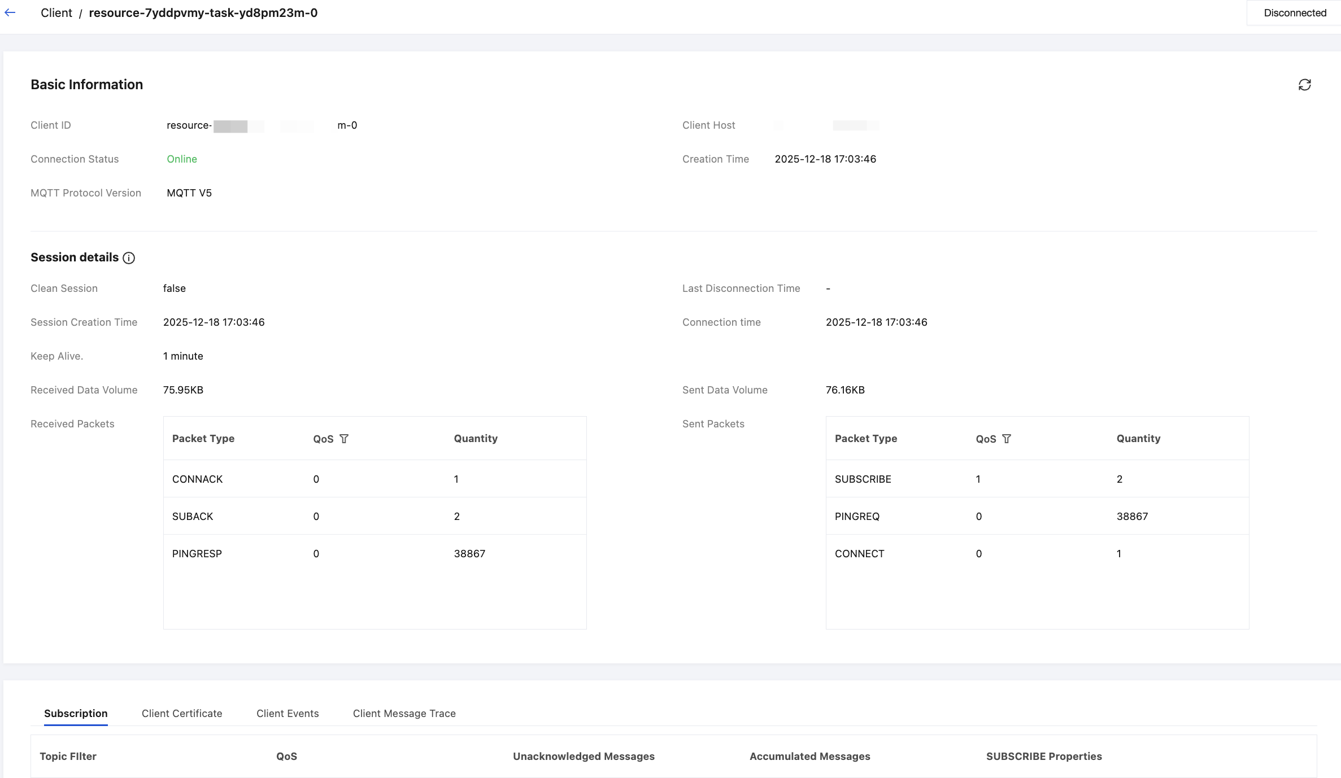Click the Disconnected button
The width and height of the screenshot is (1341, 778).
[x=1295, y=12]
